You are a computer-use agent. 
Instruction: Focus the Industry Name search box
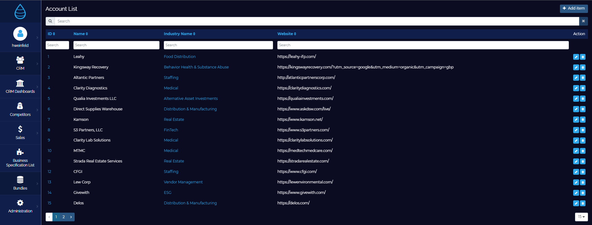pos(218,45)
